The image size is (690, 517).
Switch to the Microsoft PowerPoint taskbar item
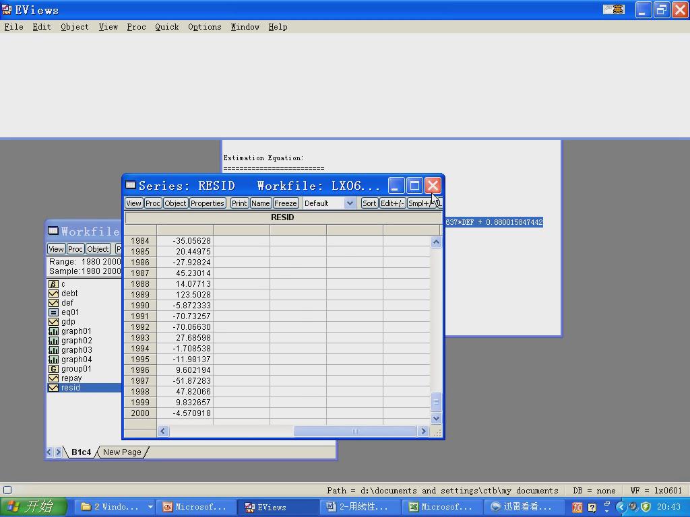coord(197,507)
